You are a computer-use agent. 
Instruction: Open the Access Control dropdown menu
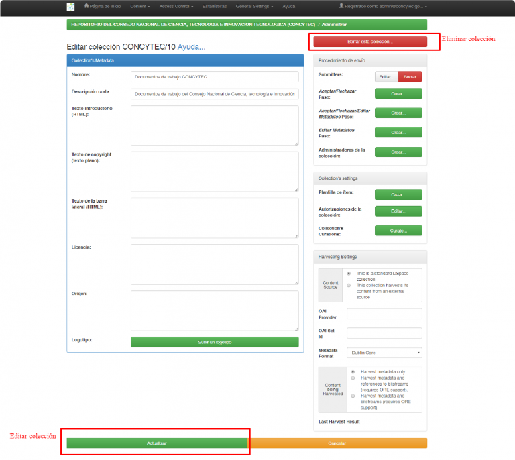(x=176, y=6)
